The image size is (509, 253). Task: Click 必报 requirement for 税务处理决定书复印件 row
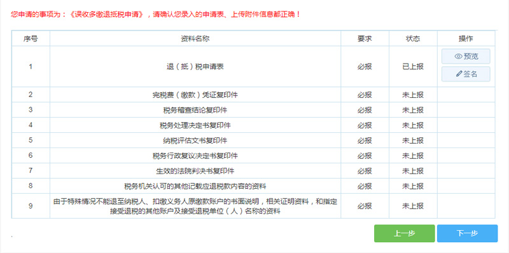click(365, 125)
